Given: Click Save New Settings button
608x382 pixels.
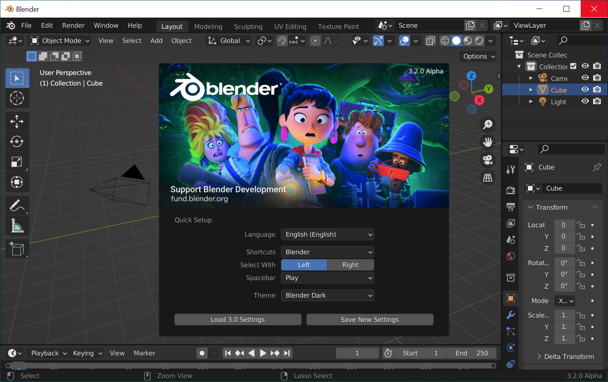Looking at the screenshot, I should pyautogui.click(x=370, y=320).
